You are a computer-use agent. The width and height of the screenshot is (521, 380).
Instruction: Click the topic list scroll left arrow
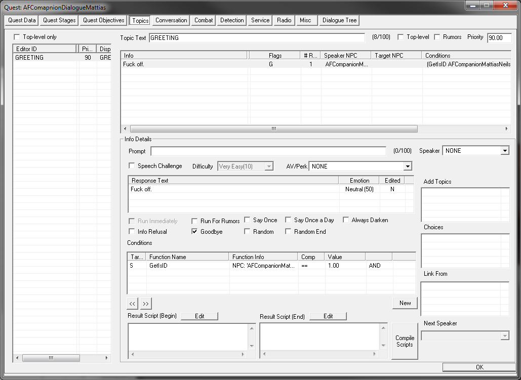pos(17,358)
